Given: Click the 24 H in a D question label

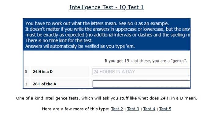Looking at the screenshot, I should tap(42, 72).
